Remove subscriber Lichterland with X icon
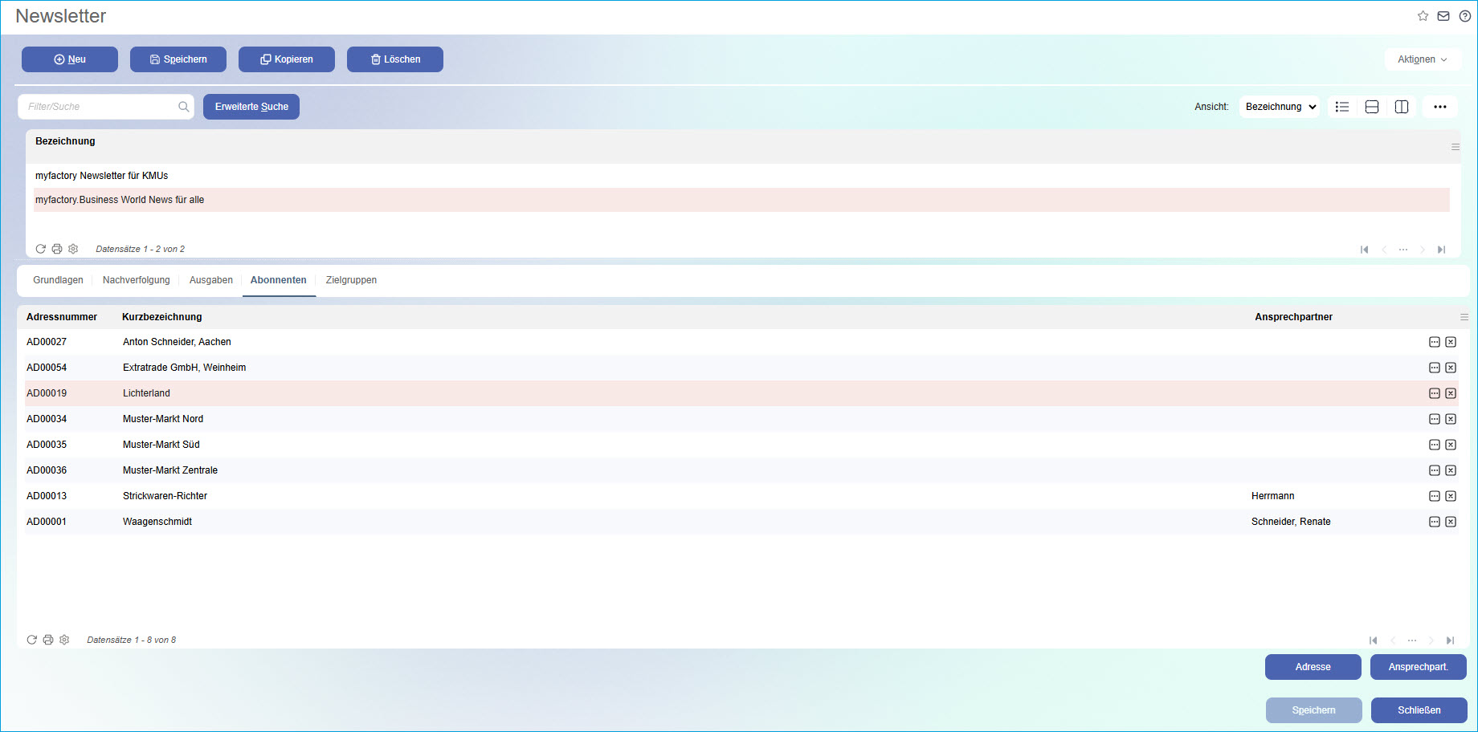The width and height of the screenshot is (1478, 732). (x=1451, y=393)
